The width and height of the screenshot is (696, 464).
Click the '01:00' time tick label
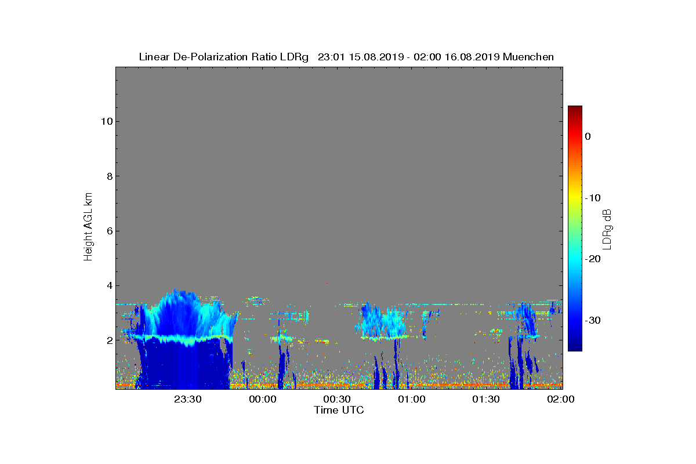tap(412, 399)
